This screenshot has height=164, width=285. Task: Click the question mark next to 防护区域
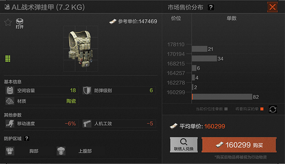pyautogui.click(x=26, y=138)
